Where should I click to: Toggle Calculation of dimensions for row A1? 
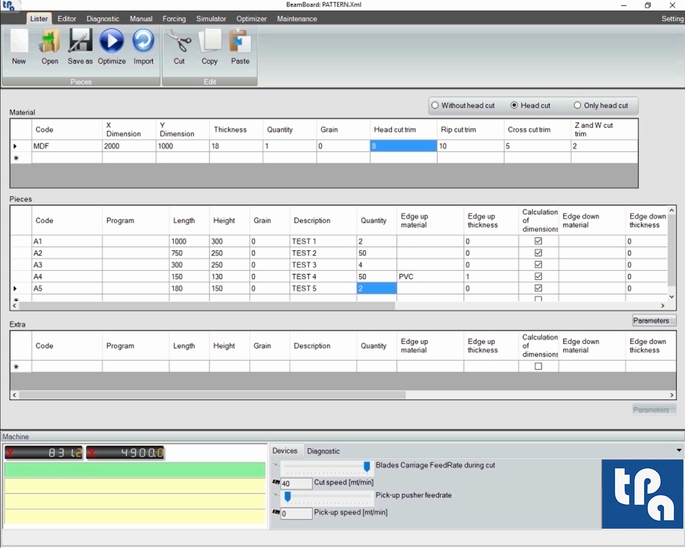[538, 241]
